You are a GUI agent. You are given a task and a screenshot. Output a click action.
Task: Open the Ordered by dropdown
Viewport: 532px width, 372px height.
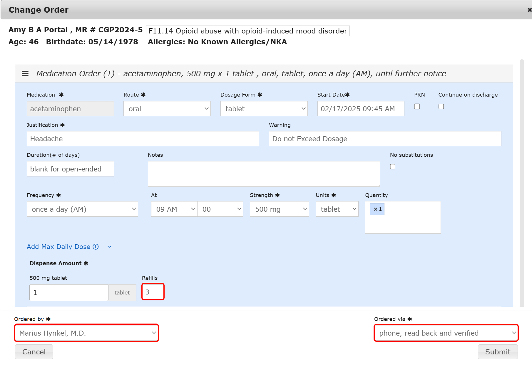click(86, 333)
